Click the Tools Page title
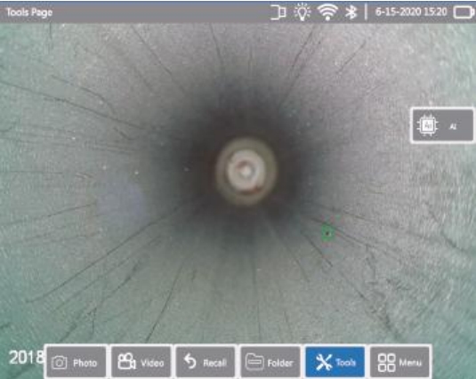 pyautogui.click(x=29, y=12)
